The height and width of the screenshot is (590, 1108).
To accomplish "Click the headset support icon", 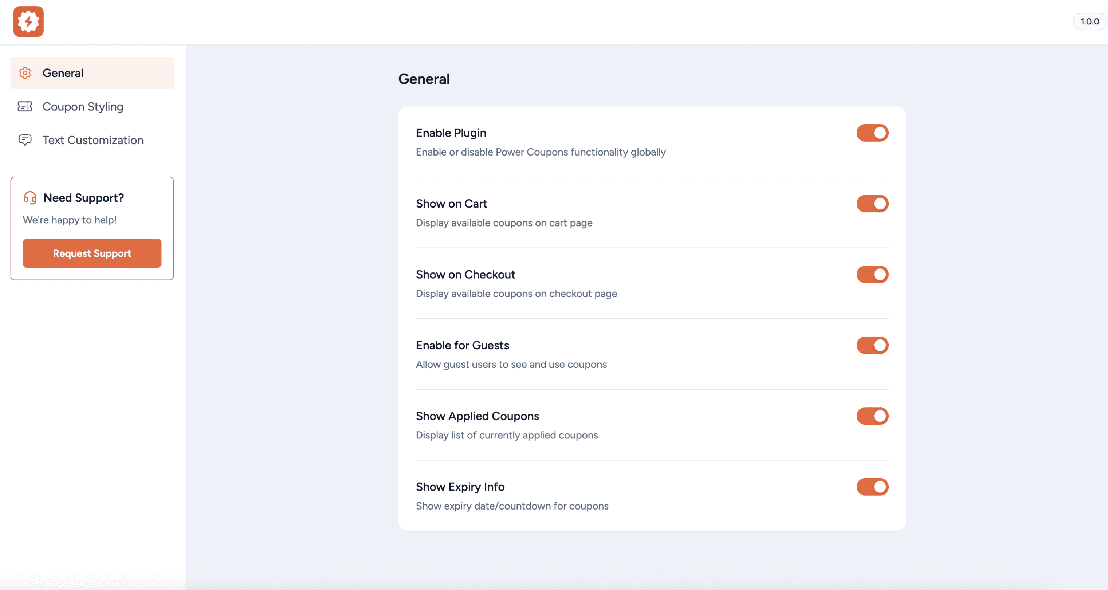I will (30, 198).
